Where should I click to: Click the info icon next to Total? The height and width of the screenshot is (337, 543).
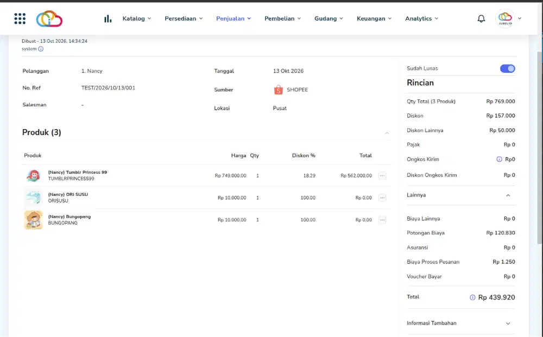tap(472, 297)
